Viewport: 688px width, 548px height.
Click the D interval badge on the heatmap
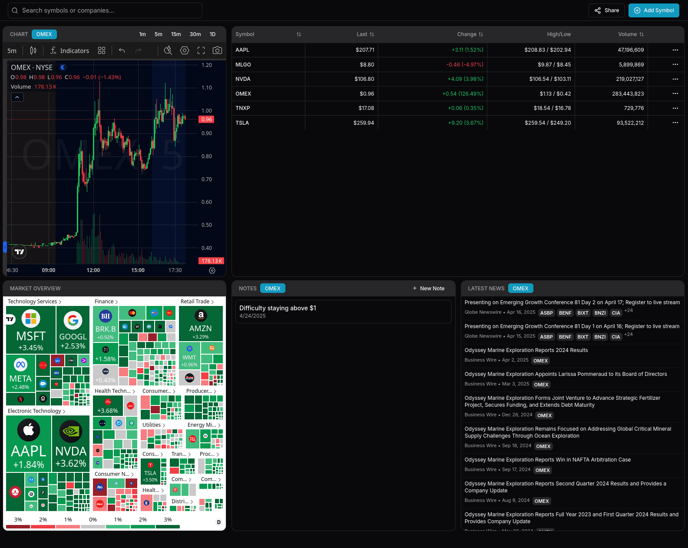(x=218, y=522)
